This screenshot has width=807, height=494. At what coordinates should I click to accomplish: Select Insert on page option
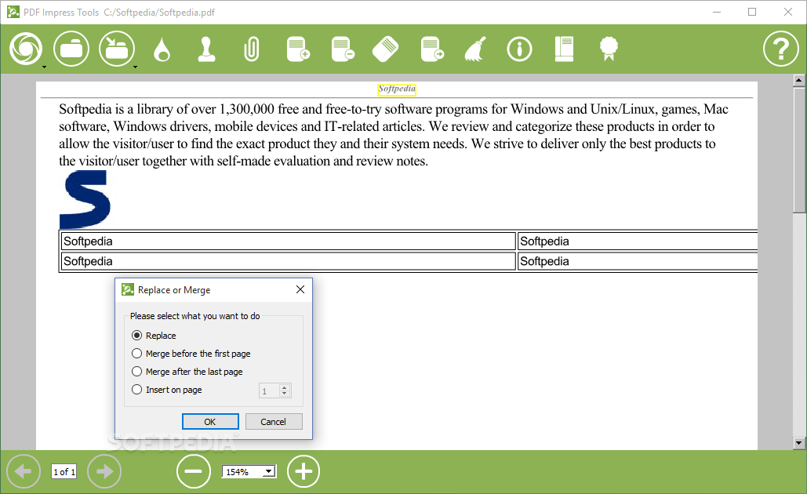coord(167,390)
